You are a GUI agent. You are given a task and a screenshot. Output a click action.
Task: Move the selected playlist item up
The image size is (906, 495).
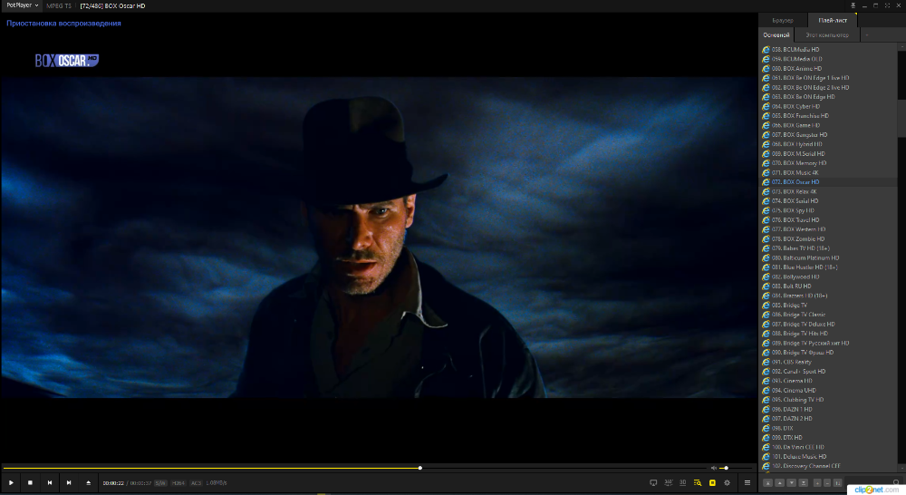click(779, 483)
